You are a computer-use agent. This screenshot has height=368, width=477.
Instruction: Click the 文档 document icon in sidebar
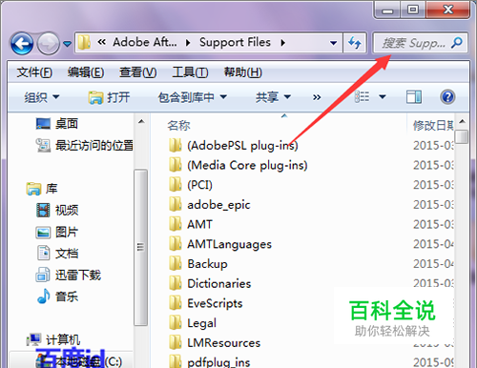point(44,253)
